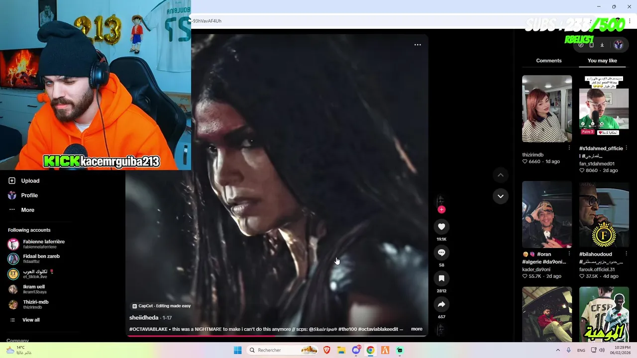Launch Brave browser from taskbar
The height and width of the screenshot is (358, 637).
327,350
